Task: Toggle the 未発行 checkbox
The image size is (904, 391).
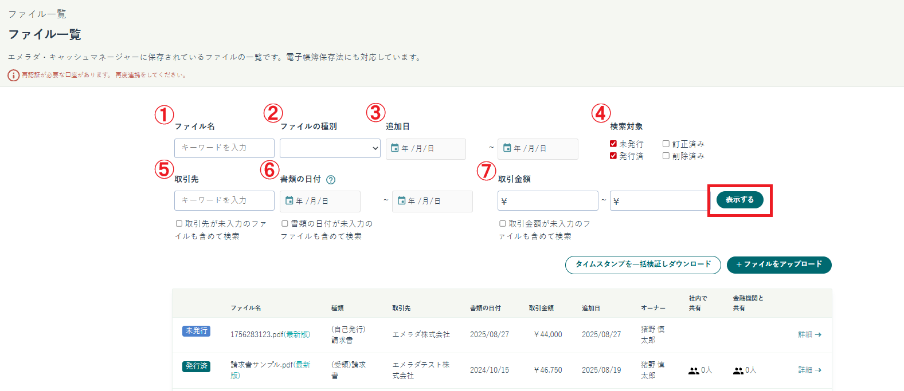Action: [613, 144]
